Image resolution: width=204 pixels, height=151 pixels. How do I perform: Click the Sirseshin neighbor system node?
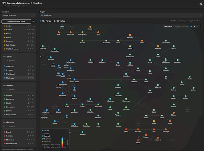(82, 132)
